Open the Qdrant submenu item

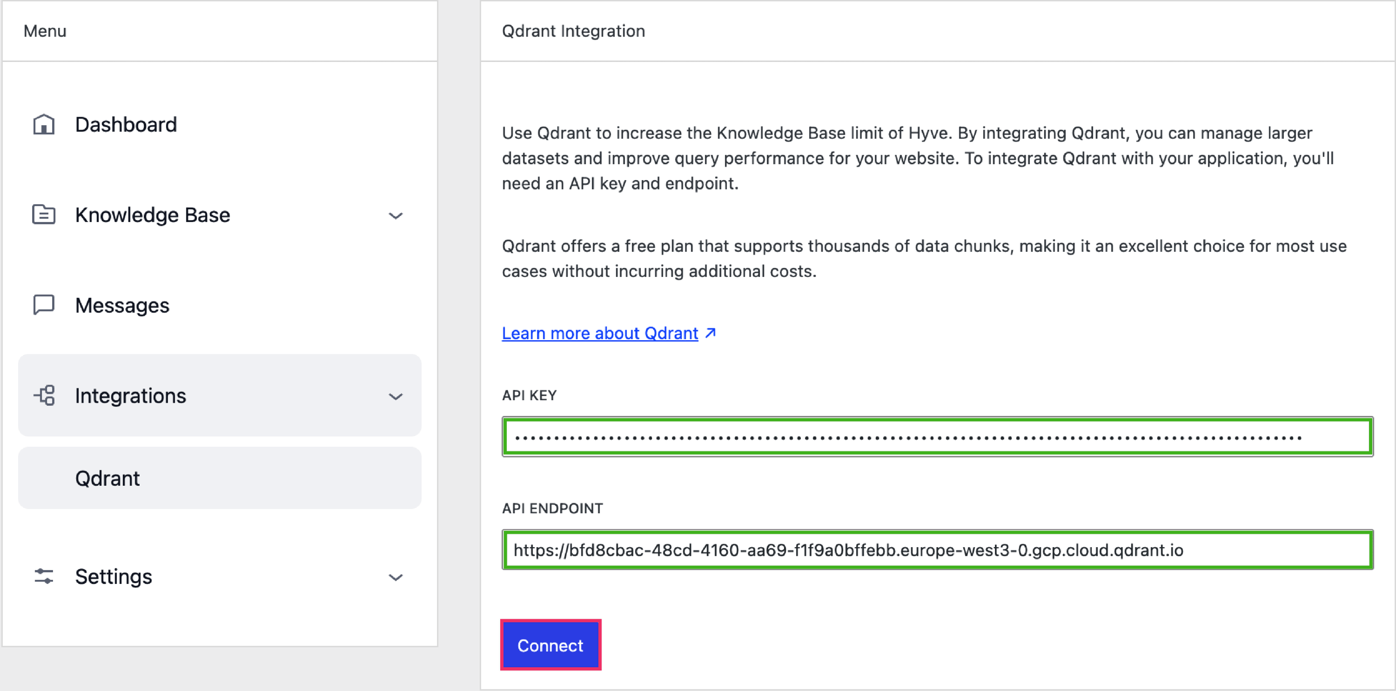pyautogui.click(x=107, y=478)
